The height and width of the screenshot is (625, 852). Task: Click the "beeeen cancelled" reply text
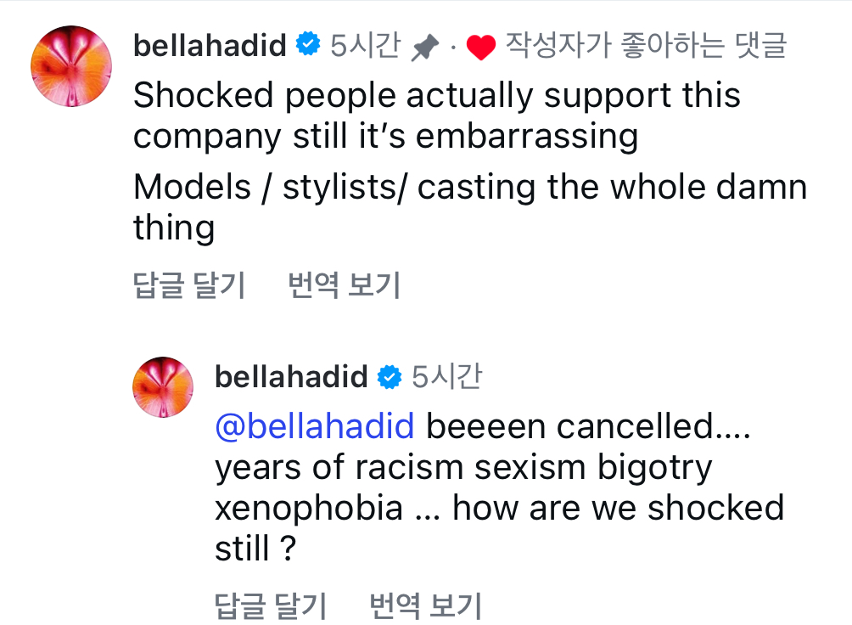[x=588, y=425]
